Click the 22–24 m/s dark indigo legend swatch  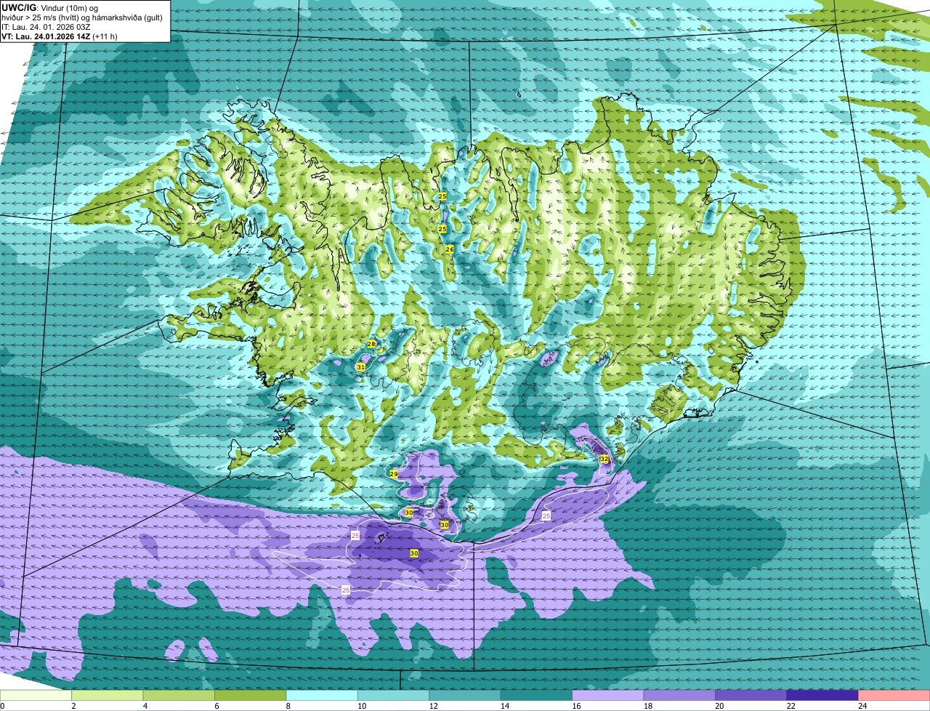(x=823, y=695)
